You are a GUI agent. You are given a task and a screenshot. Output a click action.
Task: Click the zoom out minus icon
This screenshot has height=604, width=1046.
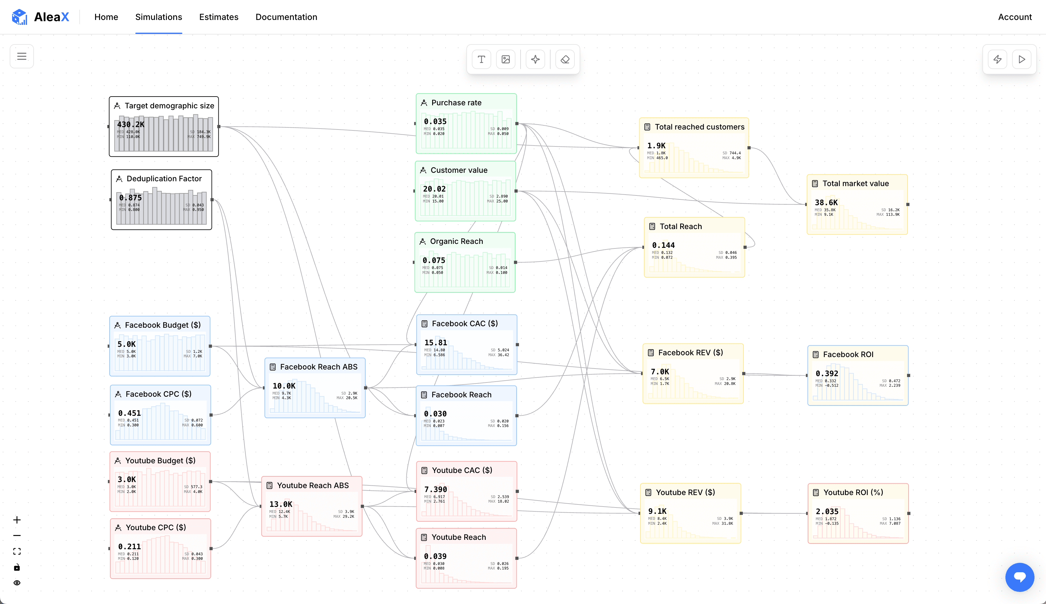point(17,536)
